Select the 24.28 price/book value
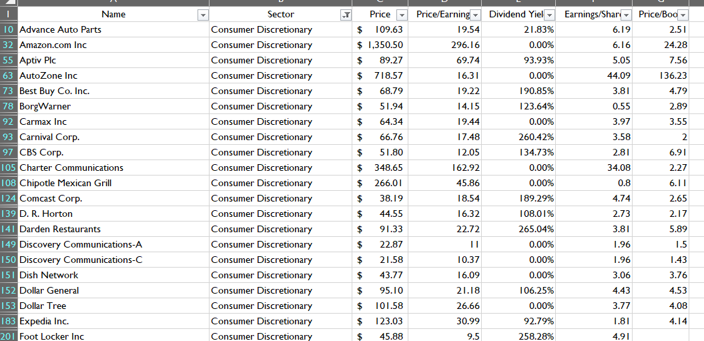Image resolution: width=704 pixels, height=341 pixels. 661,45
